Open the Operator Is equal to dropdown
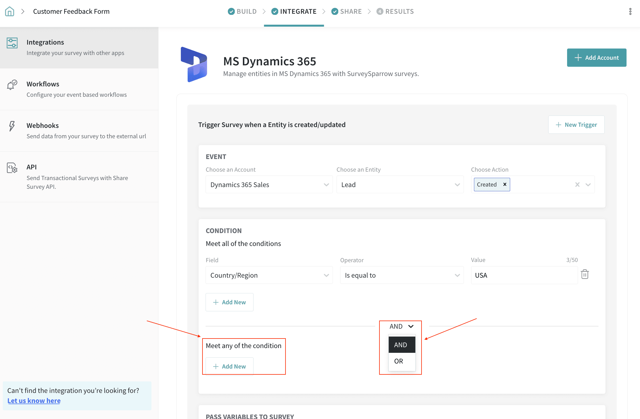 (x=402, y=275)
